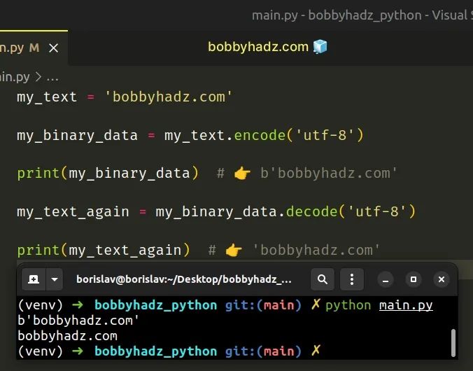This screenshot has height=371, width=473.
Task: Close the main.py editor tab
Action: click(54, 48)
